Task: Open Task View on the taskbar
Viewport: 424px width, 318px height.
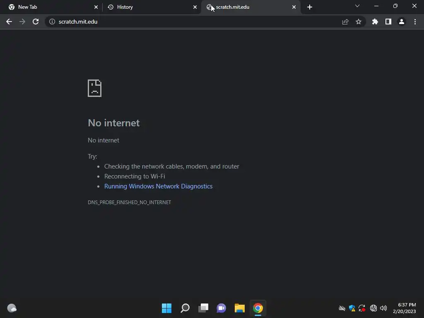Action: (203, 308)
